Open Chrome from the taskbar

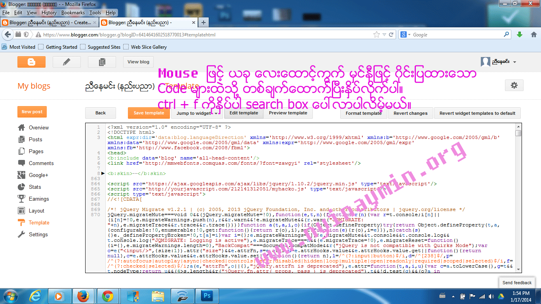[x=107, y=296]
